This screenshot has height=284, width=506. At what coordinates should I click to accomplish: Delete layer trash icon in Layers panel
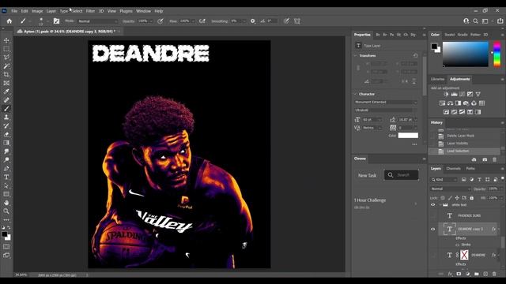click(x=494, y=274)
